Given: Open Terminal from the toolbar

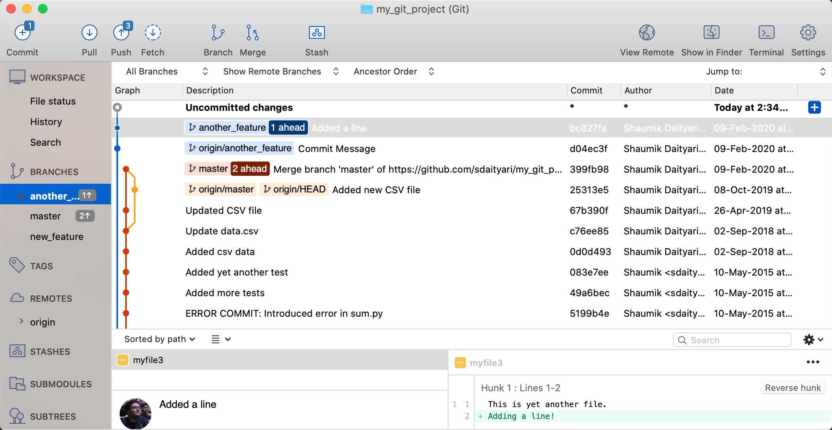Looking at the screenshot, I should click(766, 32).
